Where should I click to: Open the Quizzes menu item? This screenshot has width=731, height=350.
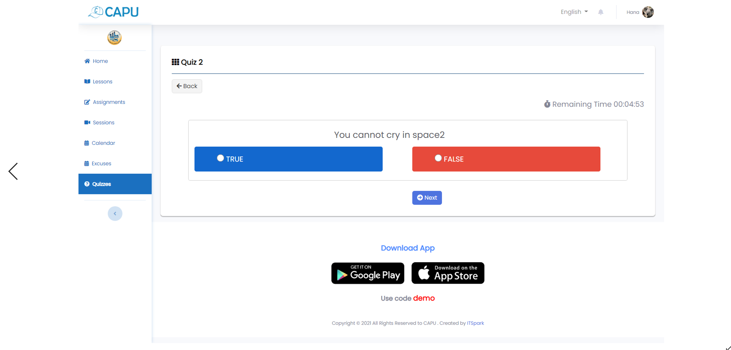115,184
